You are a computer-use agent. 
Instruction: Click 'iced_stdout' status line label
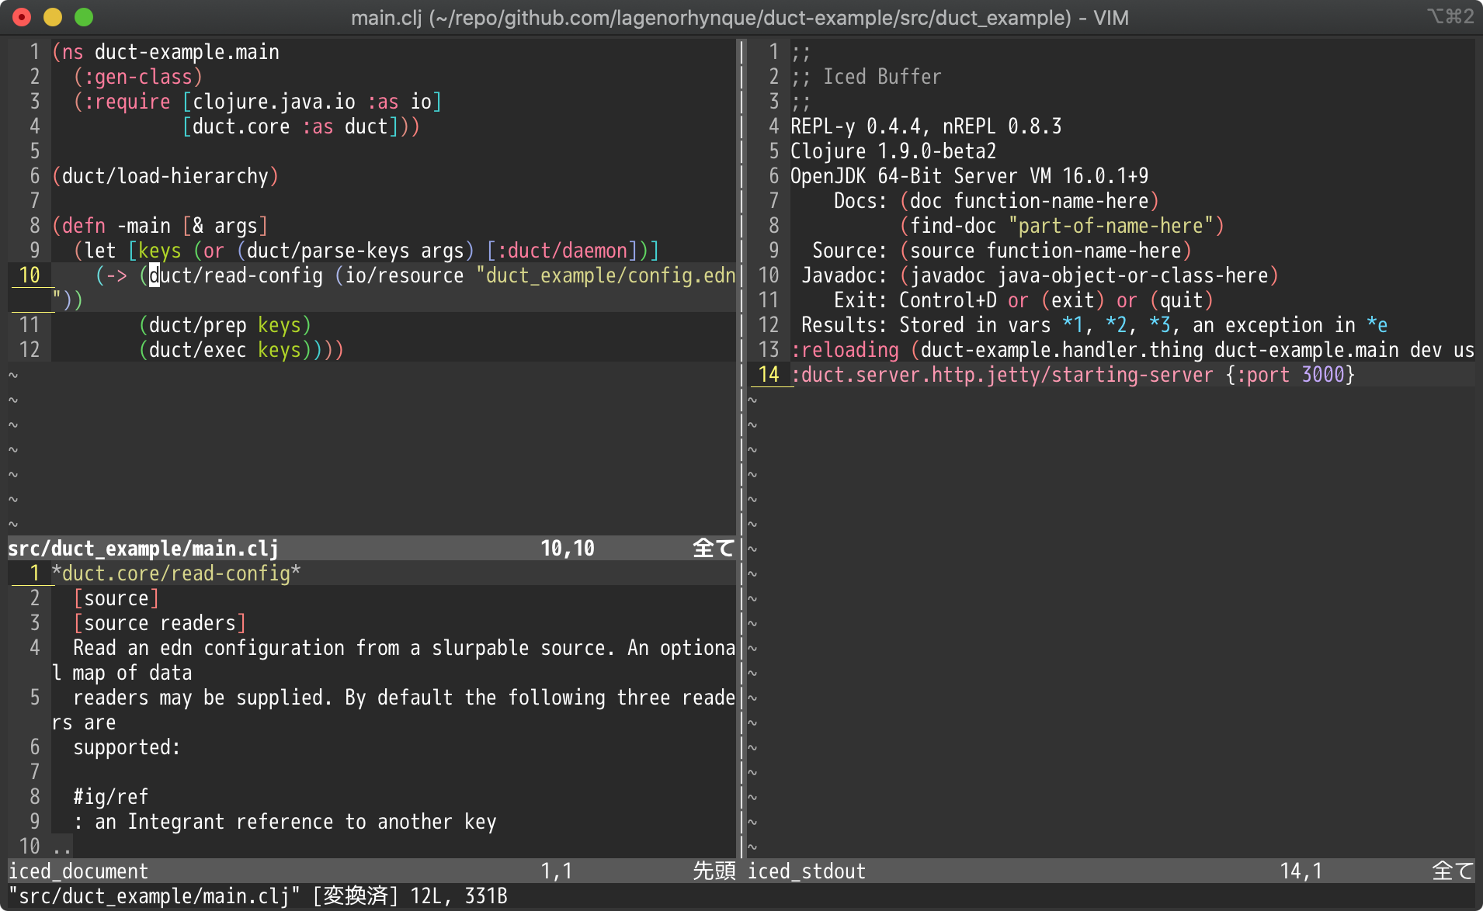(807, 871)
